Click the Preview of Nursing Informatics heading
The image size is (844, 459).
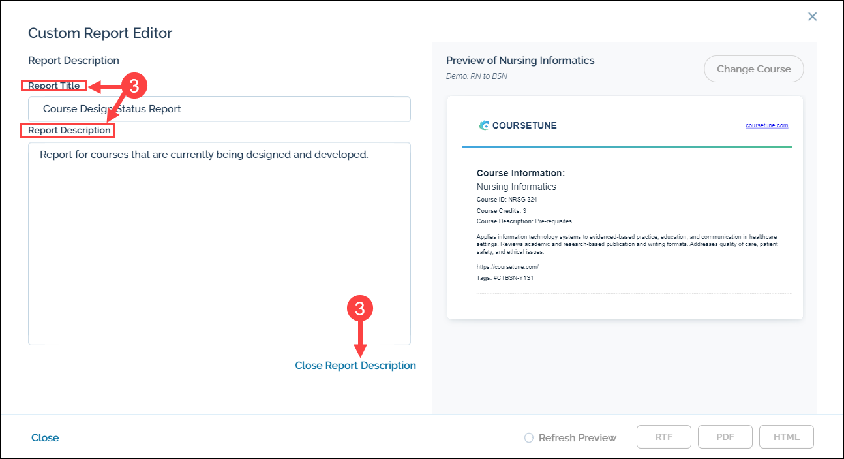tap(520, 61)
